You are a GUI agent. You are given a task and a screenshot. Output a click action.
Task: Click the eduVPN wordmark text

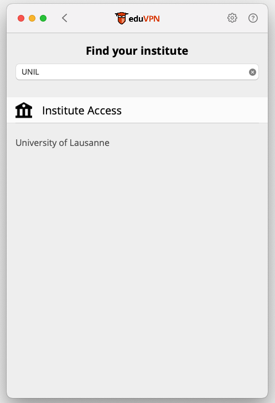144,19
